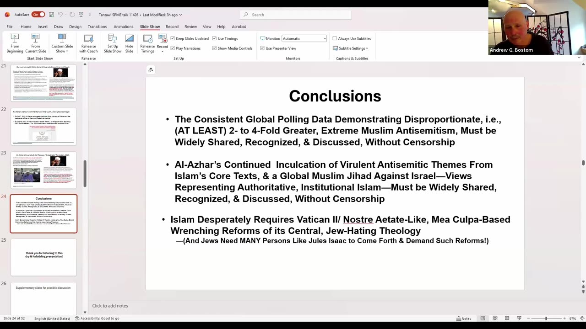The width and height of the screenshot is (586, 329).
Task: Click the Designer sparkle icon near slide
Action: [x=151, y=70]
